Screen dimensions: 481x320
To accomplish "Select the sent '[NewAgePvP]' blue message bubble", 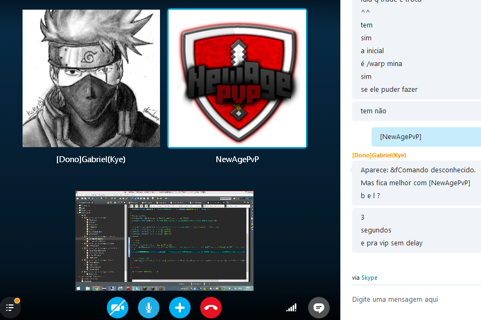I will point(426,137).
